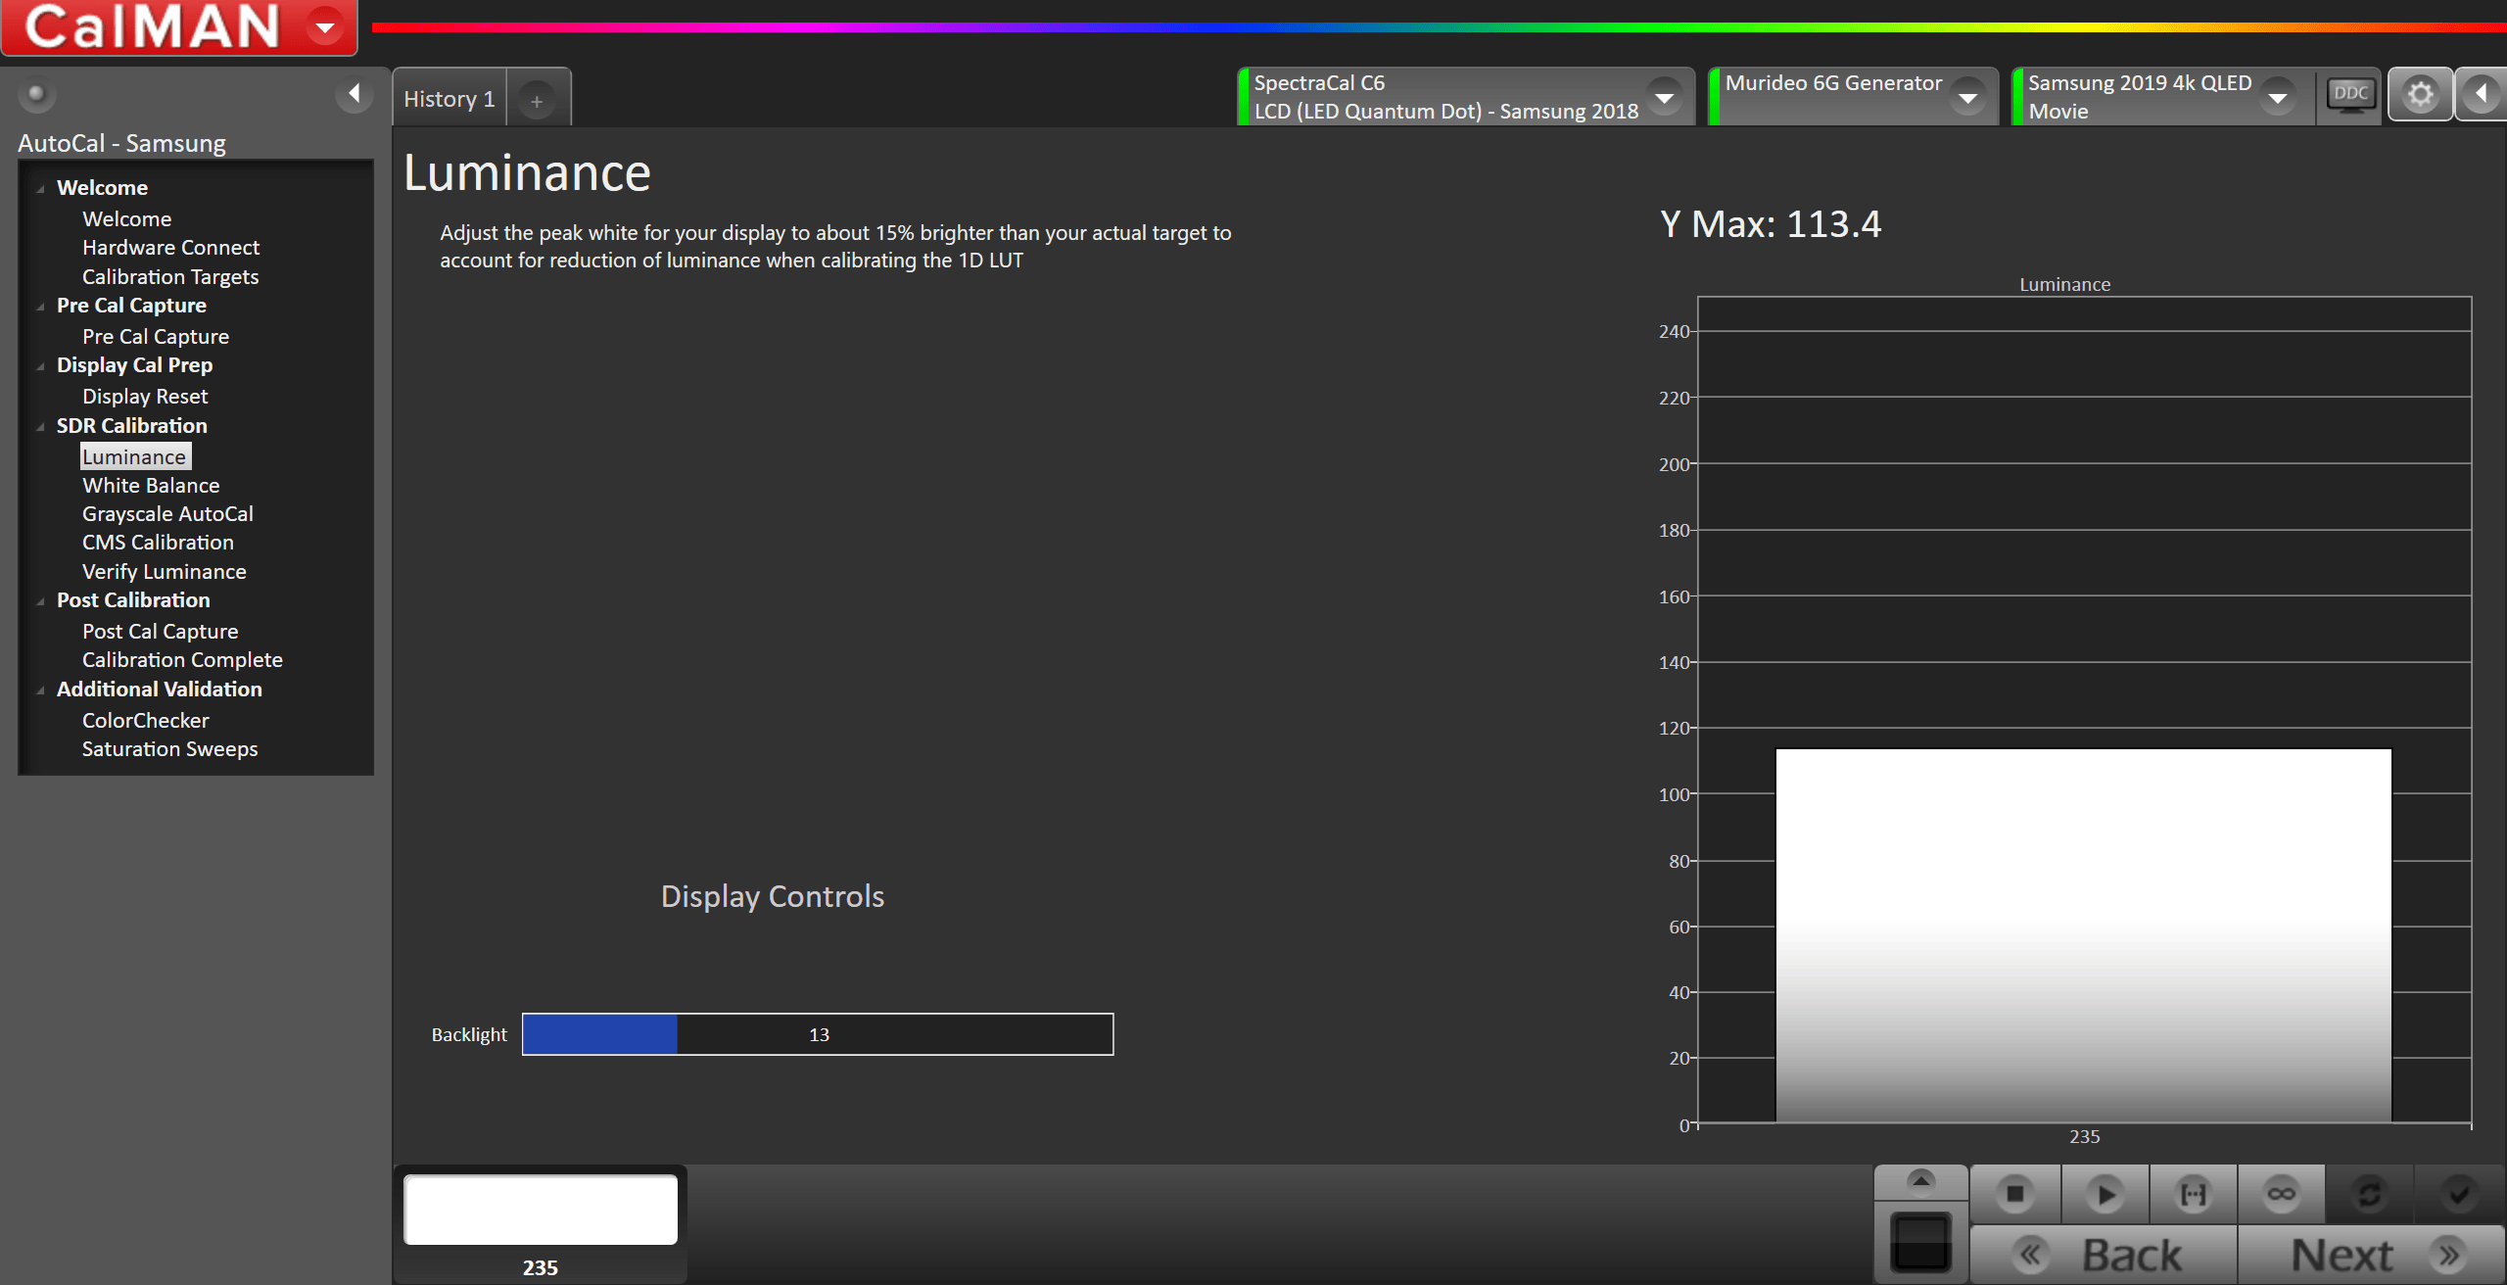Open the Samsung 2019 4k QLED dropdown
2507x1285 pixels.
[x=2278, y=97]
